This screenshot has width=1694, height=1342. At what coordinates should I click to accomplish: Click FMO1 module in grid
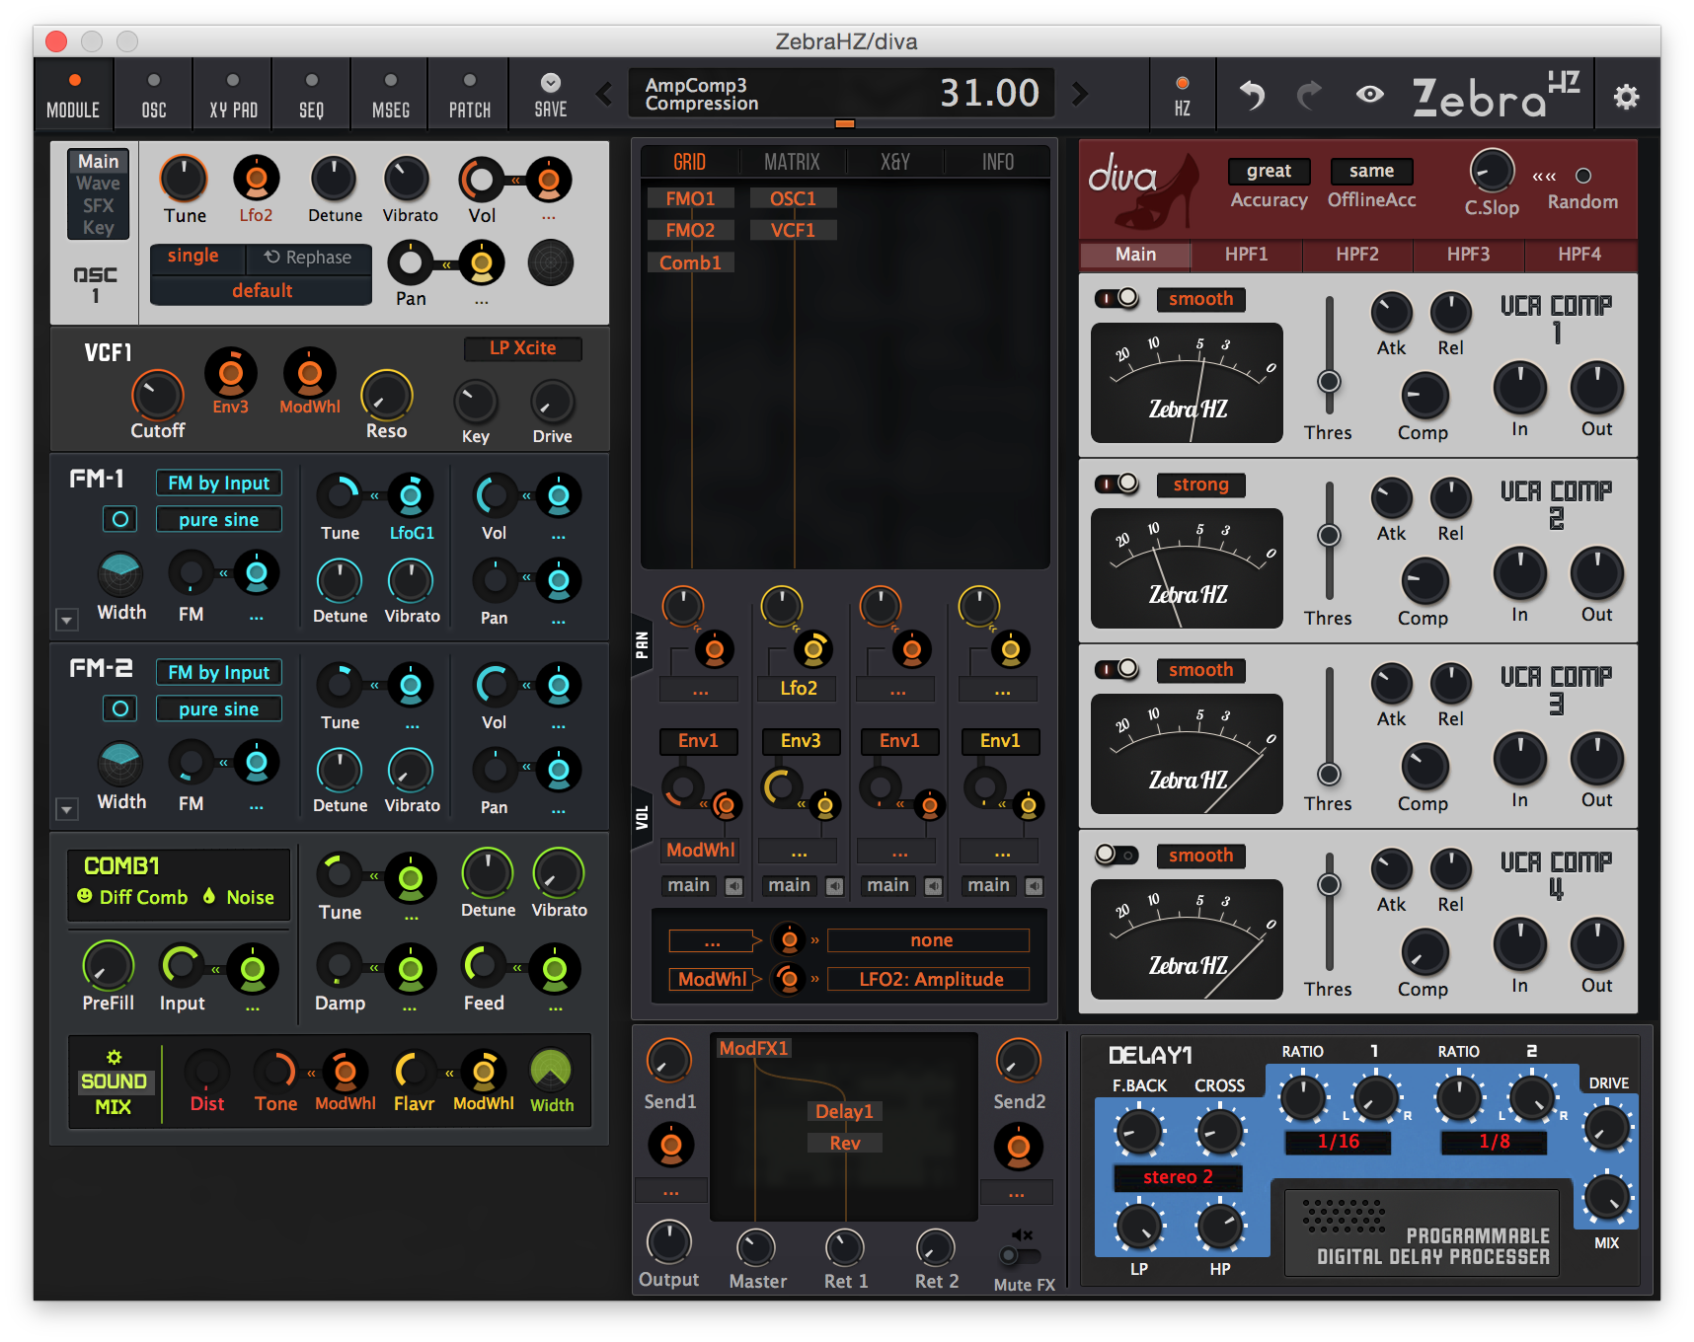coord(690,198)
